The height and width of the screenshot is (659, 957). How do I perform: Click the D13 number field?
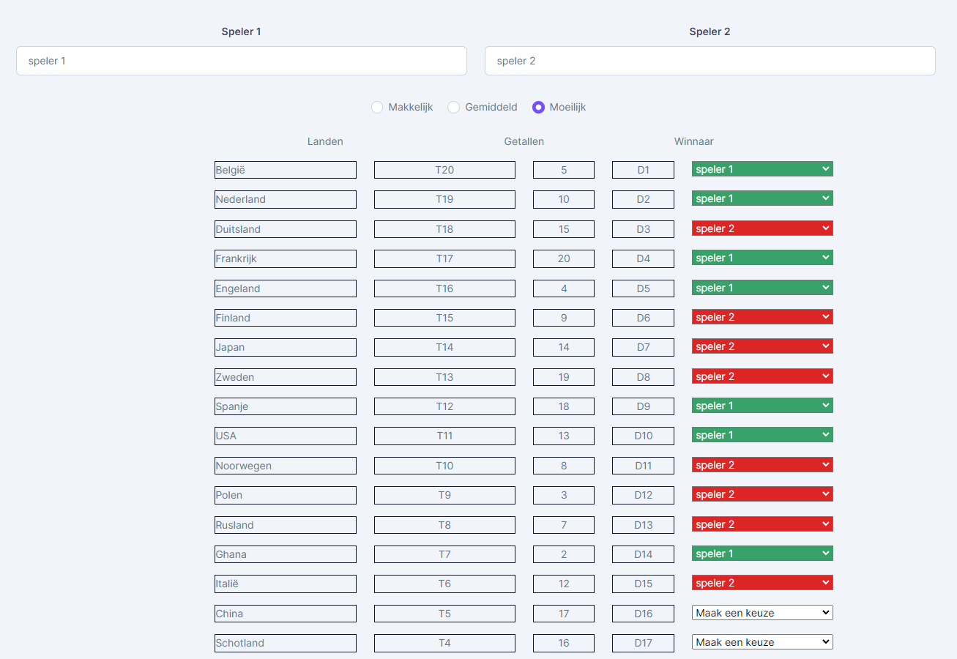coord(643,525)
